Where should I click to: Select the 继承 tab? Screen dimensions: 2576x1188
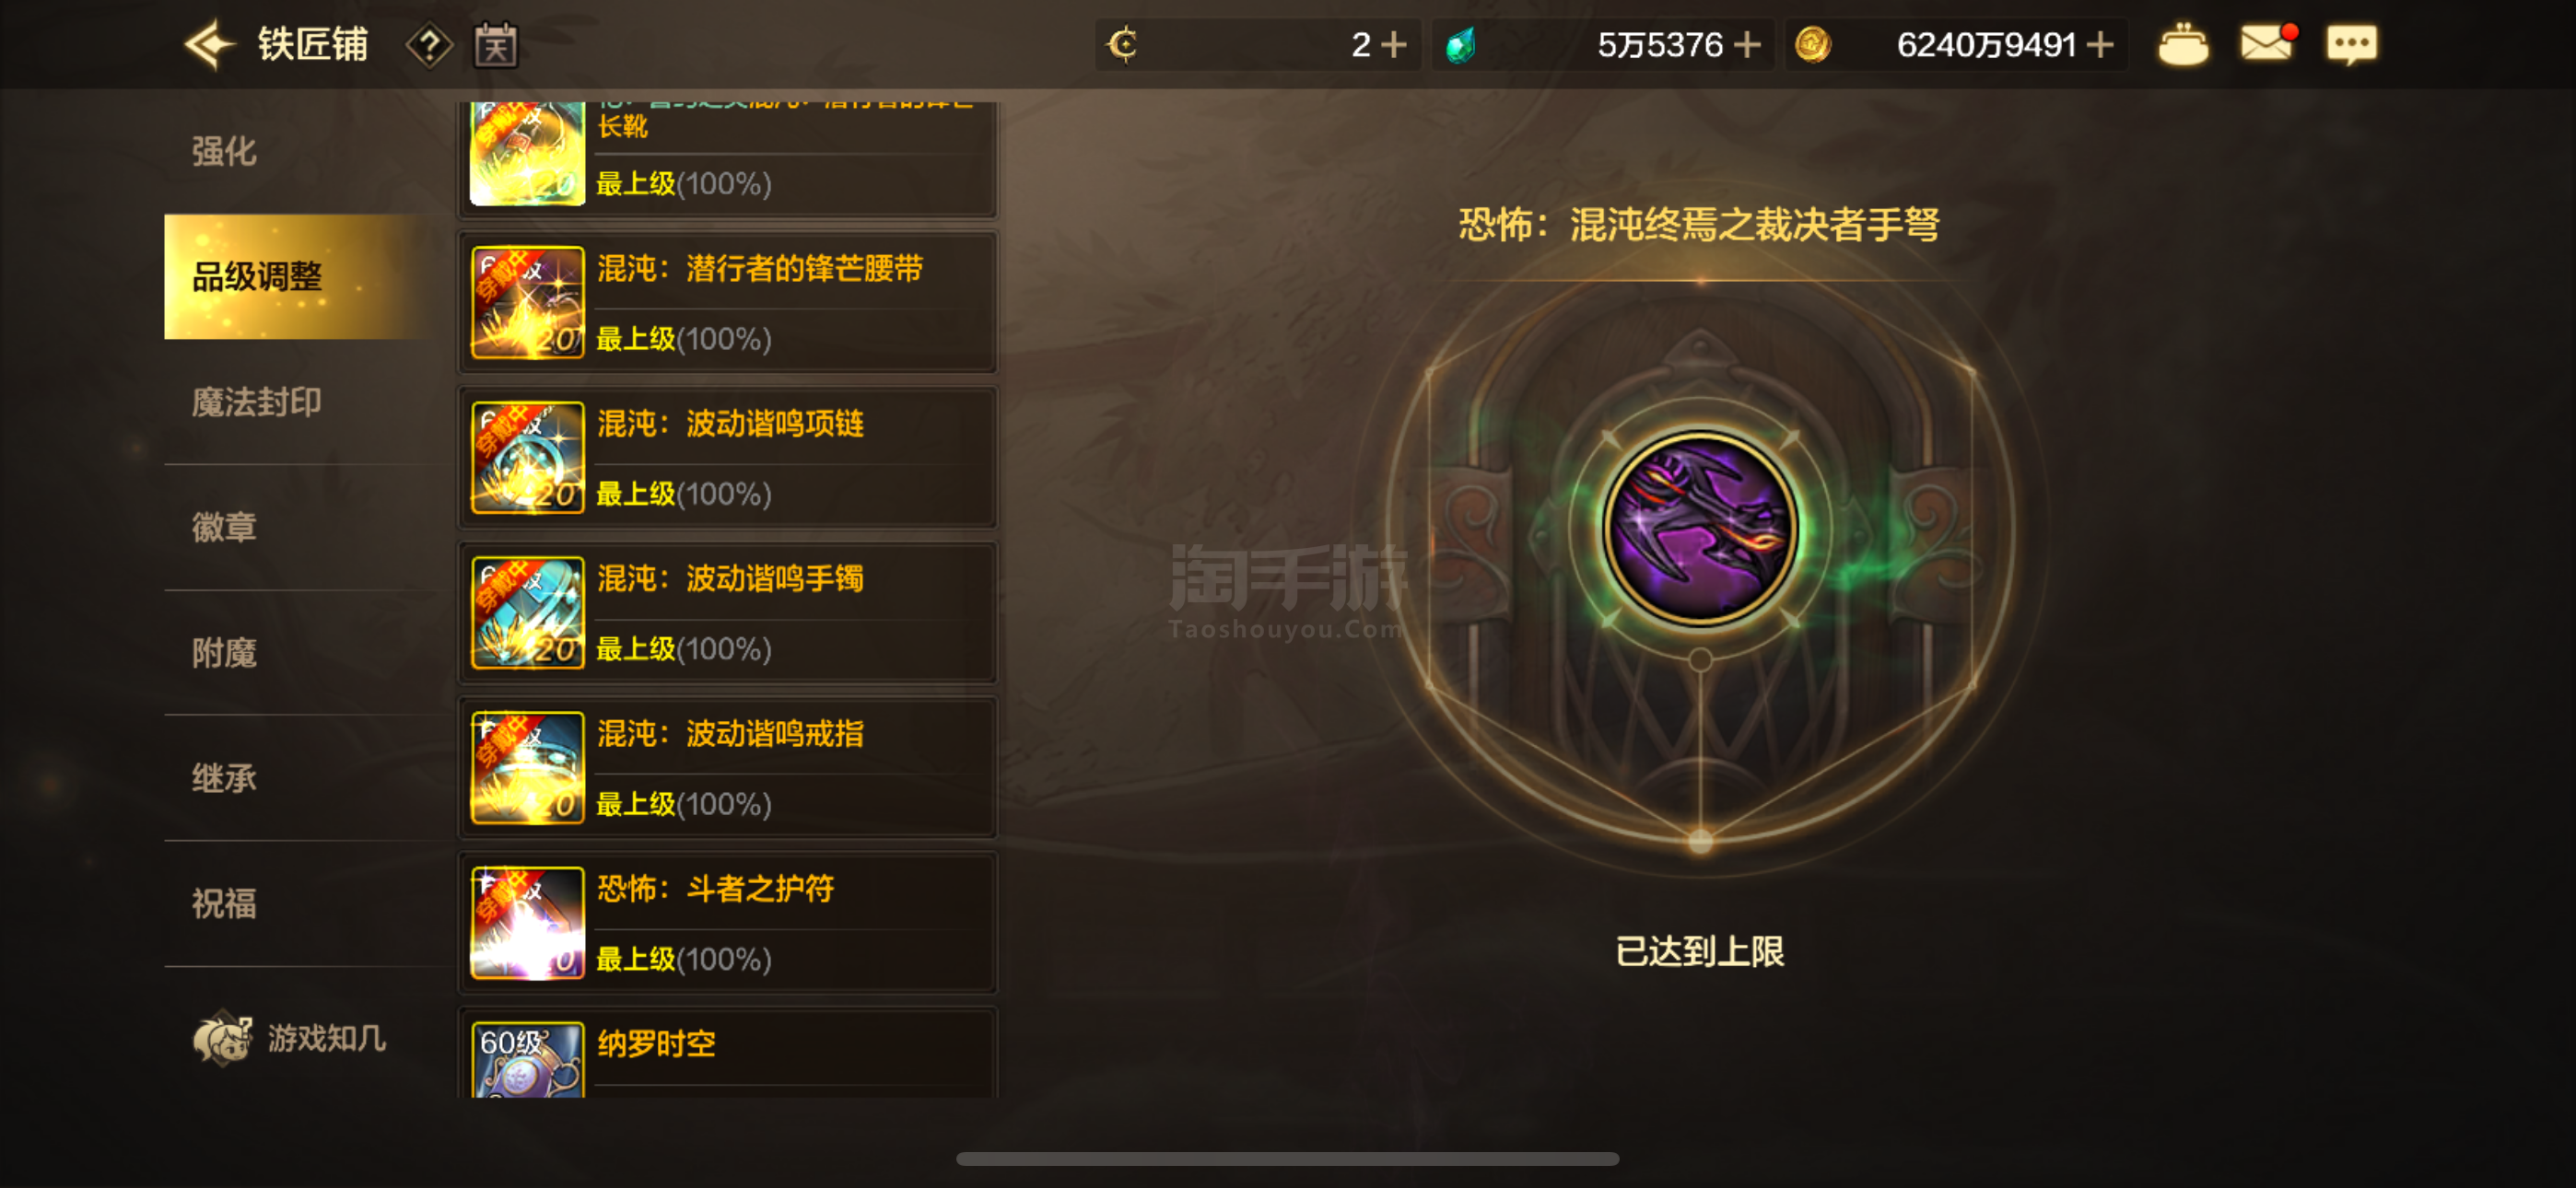click(x=224, y=778)
